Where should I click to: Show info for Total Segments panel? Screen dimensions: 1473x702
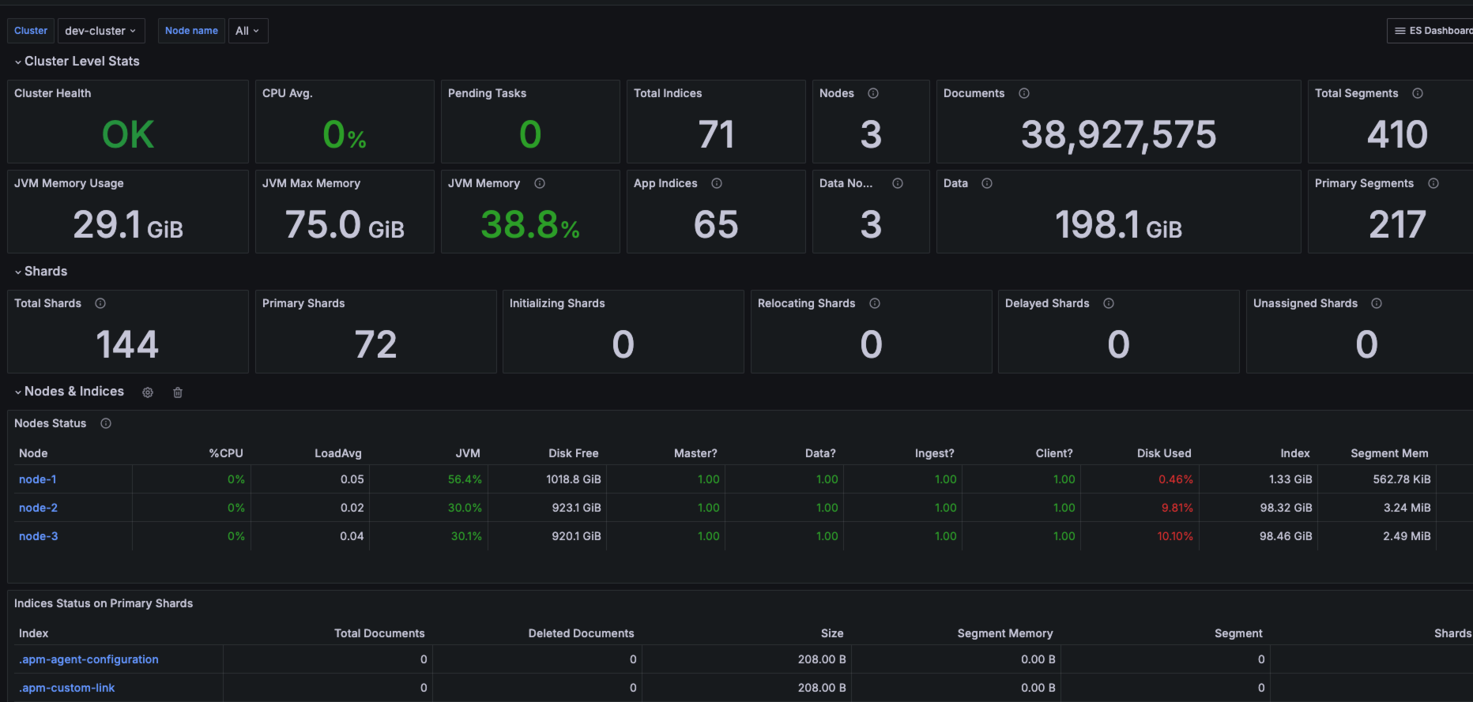[x=1418, y=93]
